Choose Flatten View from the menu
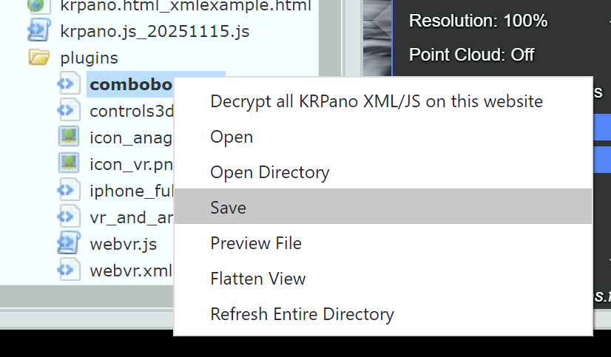611x357 pixels. (x=258, y=279)
